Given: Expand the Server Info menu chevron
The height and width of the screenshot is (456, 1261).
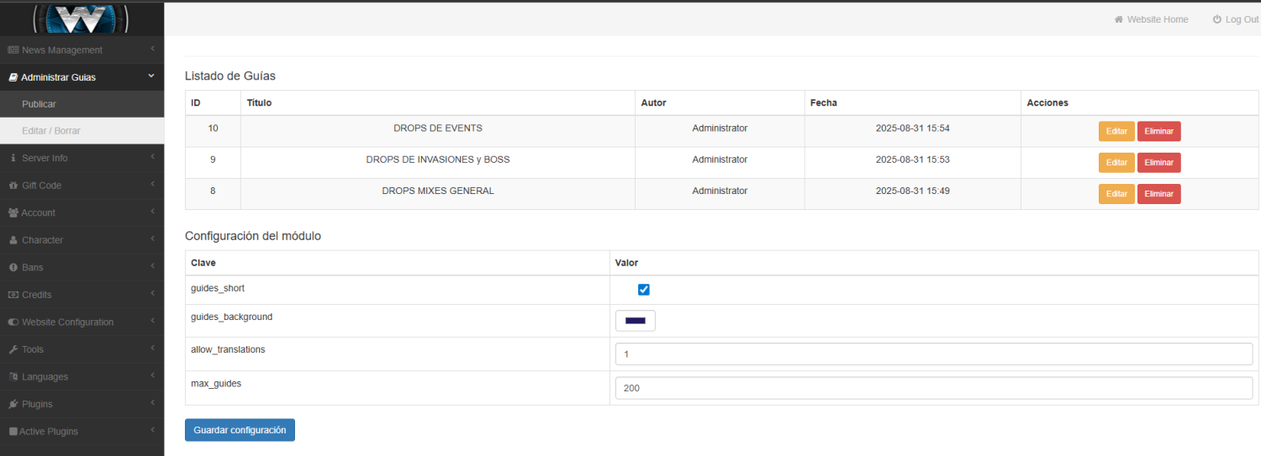Looking at the screenshot, I should pyautogui.click(x=152, y=157).
